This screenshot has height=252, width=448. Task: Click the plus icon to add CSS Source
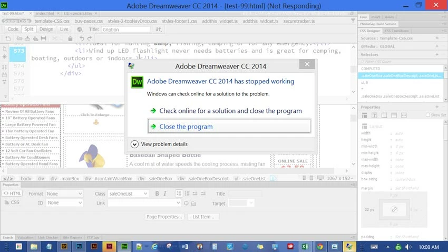click(x=437, y=38)
